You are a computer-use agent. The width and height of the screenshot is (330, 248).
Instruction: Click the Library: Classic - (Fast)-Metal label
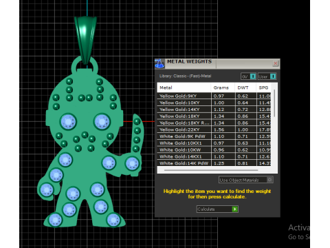(x=185, y=76)
